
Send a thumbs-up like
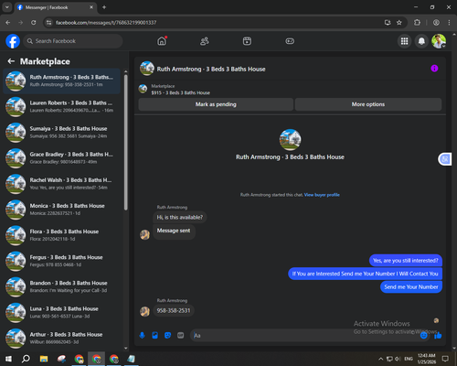438,336
